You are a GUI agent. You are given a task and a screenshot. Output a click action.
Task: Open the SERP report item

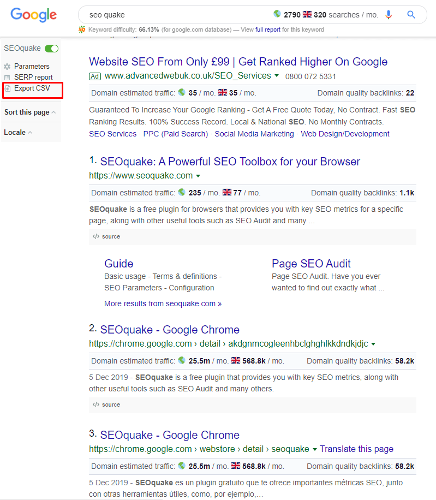tap(33, 78)
